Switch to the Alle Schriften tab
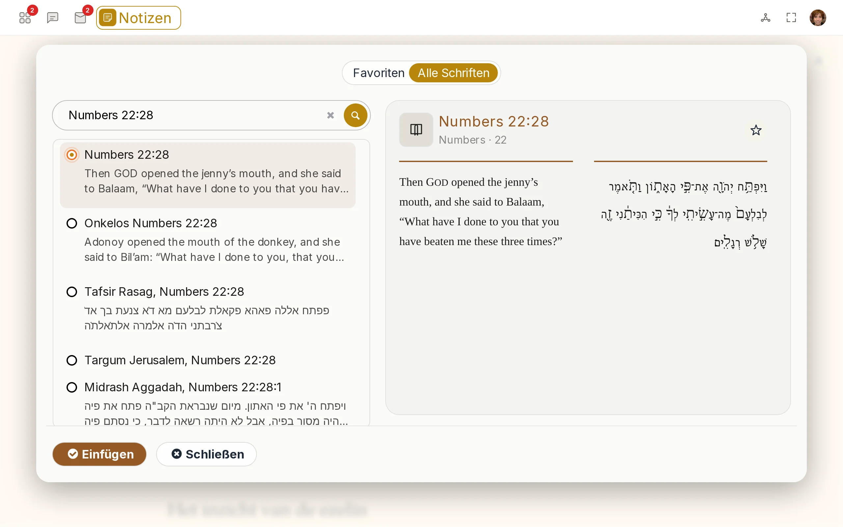Viewport: 843px width, 527px height. point(453,73)
